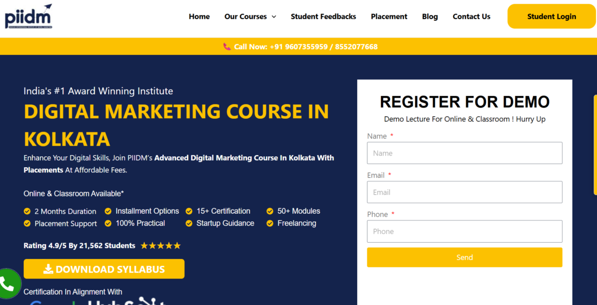Click the 100% Practical text

click(x=141, y=223)
